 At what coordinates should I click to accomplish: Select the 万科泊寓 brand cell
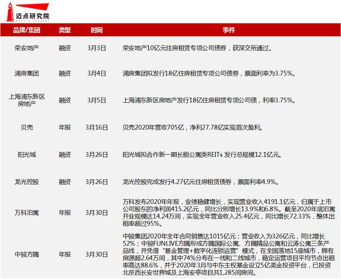pyautogui.click(x=27, y=212)
